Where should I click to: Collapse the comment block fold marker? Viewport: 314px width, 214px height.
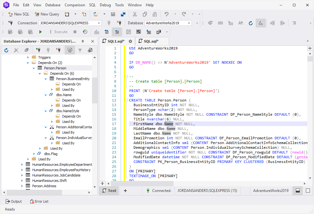tap(126, 77)
